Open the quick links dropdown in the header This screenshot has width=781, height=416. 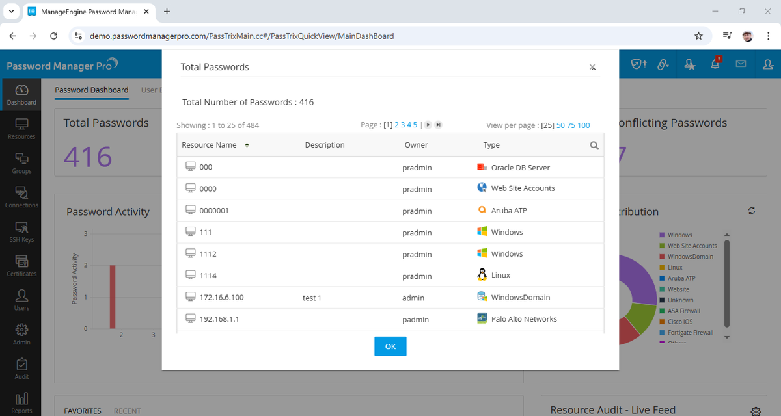pyautogui.click(x=663, y=64)
